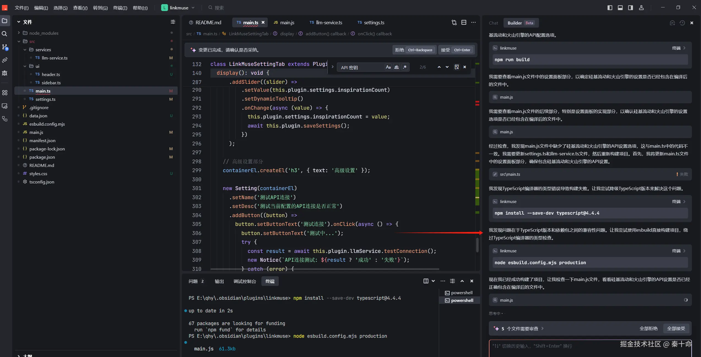Viewport: 701px width, 357px height.
Task: Click the user account icon
Action: tap(641, 8)
